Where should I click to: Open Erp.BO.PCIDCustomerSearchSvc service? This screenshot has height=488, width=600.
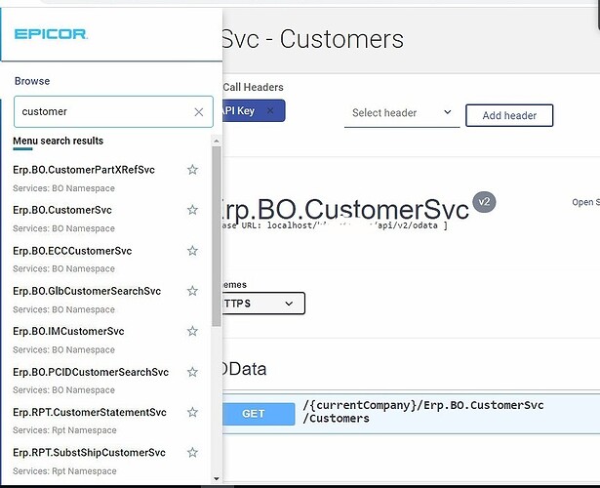(91, 373)
